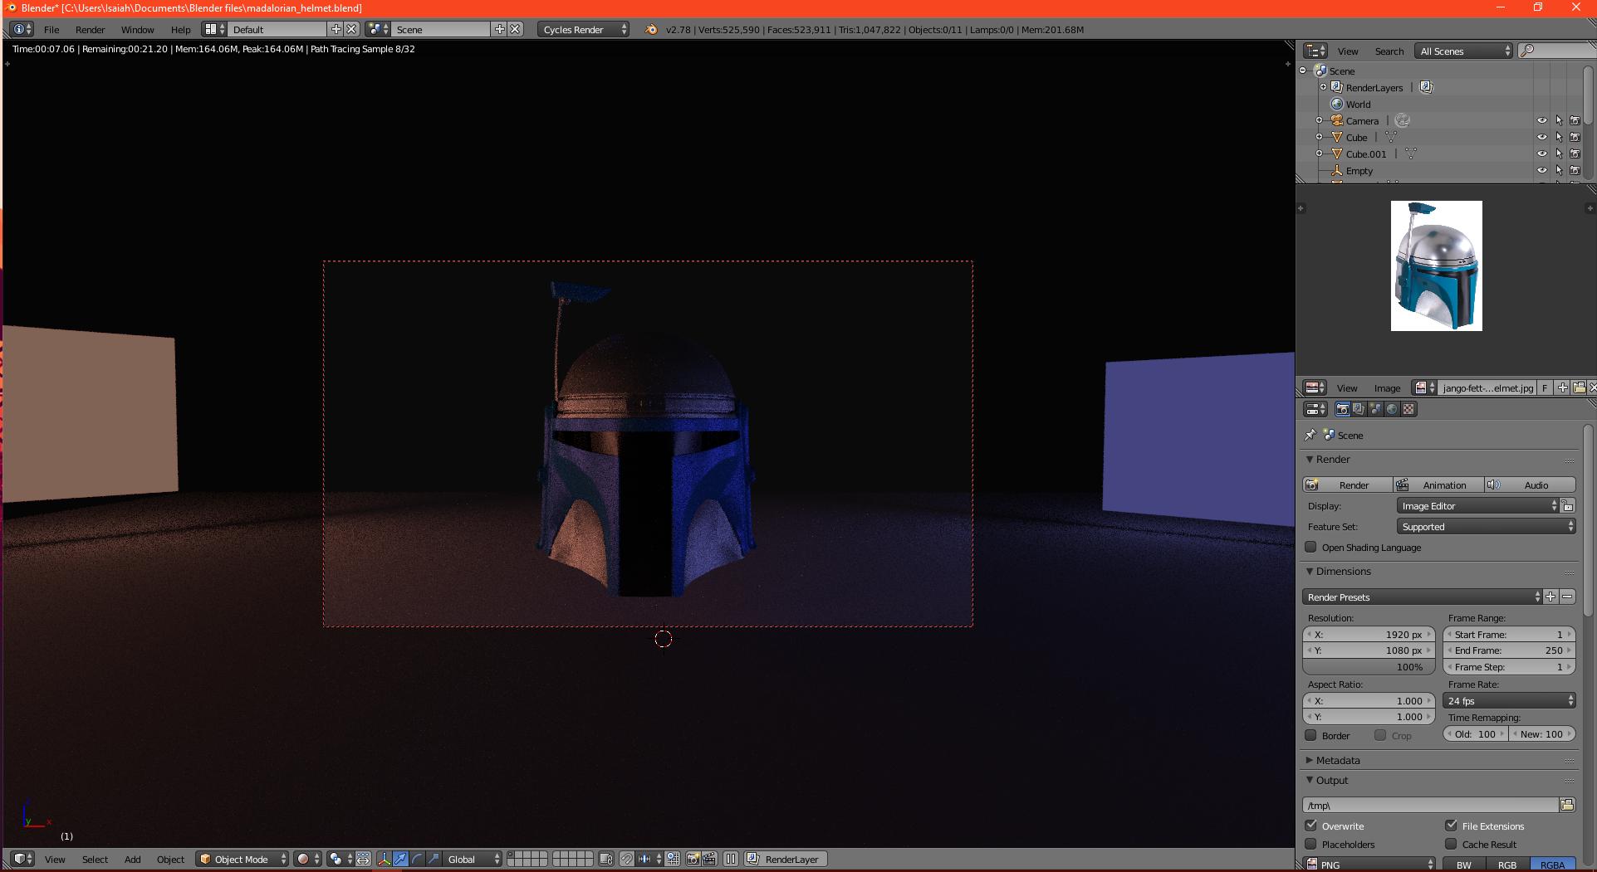
Task: Open the Render Layers properties tab
Action: pos(1359,409)
